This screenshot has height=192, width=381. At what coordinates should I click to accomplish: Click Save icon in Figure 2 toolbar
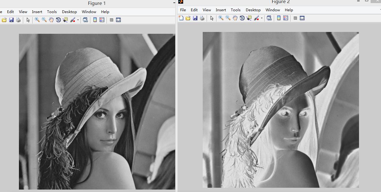[195, 18]
